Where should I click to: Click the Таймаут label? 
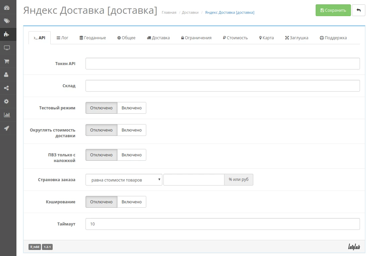[66, 224]
